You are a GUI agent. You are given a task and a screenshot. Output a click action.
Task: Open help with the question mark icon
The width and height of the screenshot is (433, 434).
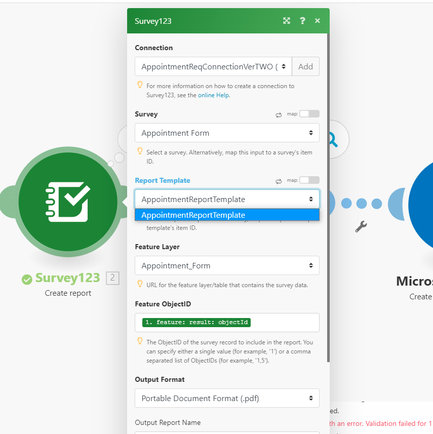pyautogui.click(x=302, y=21)
